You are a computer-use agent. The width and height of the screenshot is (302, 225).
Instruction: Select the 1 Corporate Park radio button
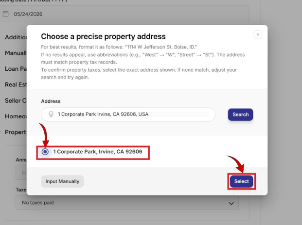(45, 152)
